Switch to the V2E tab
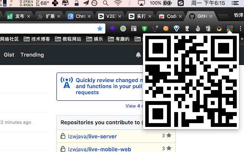Viewport: 244px width, 152px height. pos(109,16)
